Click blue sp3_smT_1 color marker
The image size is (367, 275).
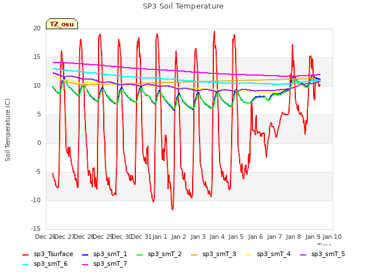point(85,254)
